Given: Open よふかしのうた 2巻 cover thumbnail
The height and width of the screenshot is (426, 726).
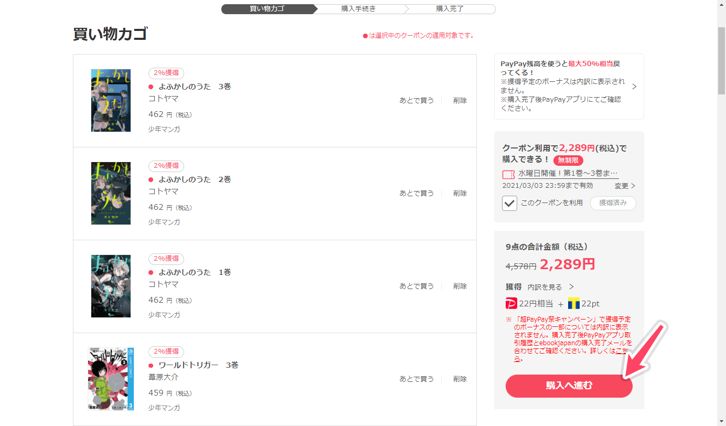Looking at the screenshot, I should [111, 193].
